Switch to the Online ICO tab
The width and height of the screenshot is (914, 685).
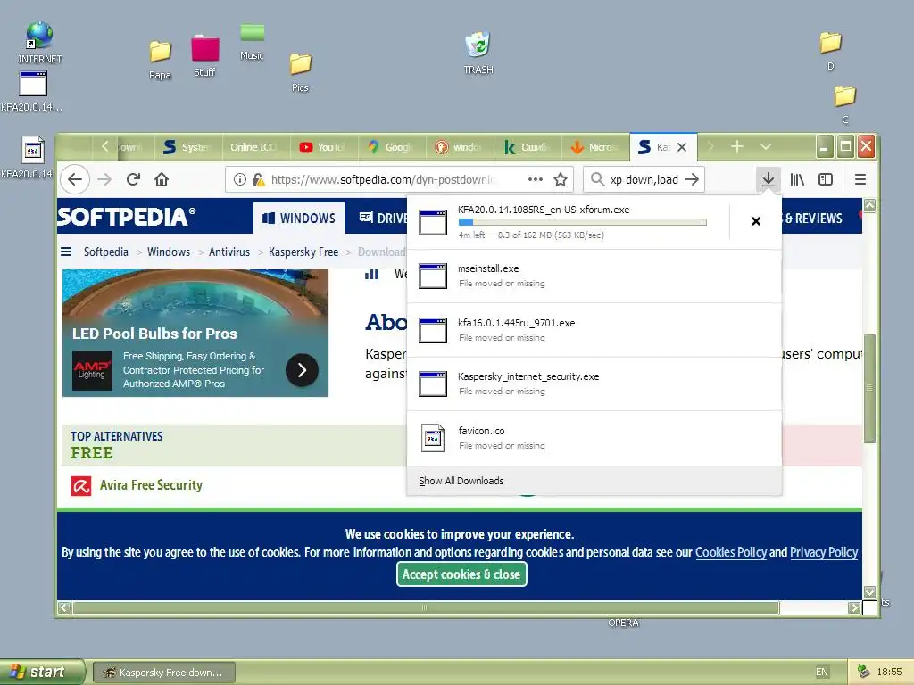pyautogui.click(x=256, y=147)
